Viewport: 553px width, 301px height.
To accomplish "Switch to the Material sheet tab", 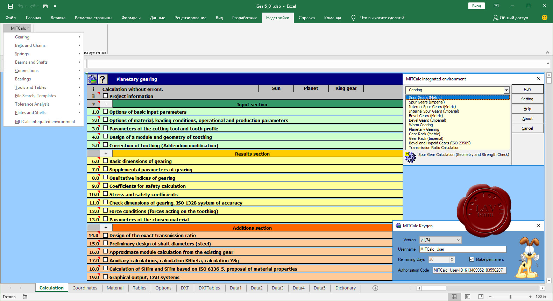I will pyautogui.click(x=115, y=288).
